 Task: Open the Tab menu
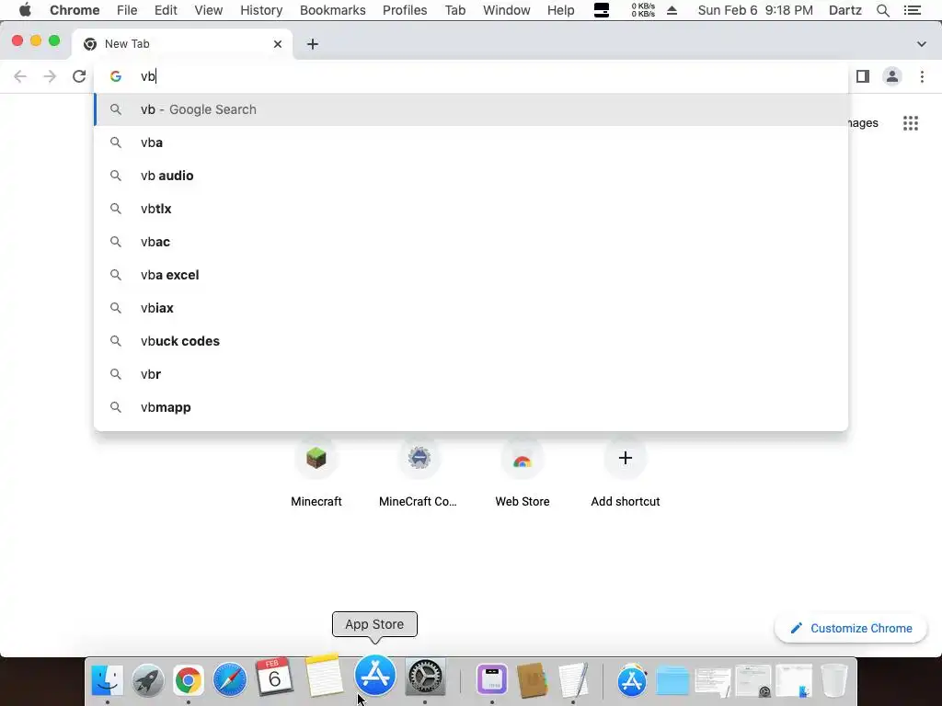(x=454, y=10)
